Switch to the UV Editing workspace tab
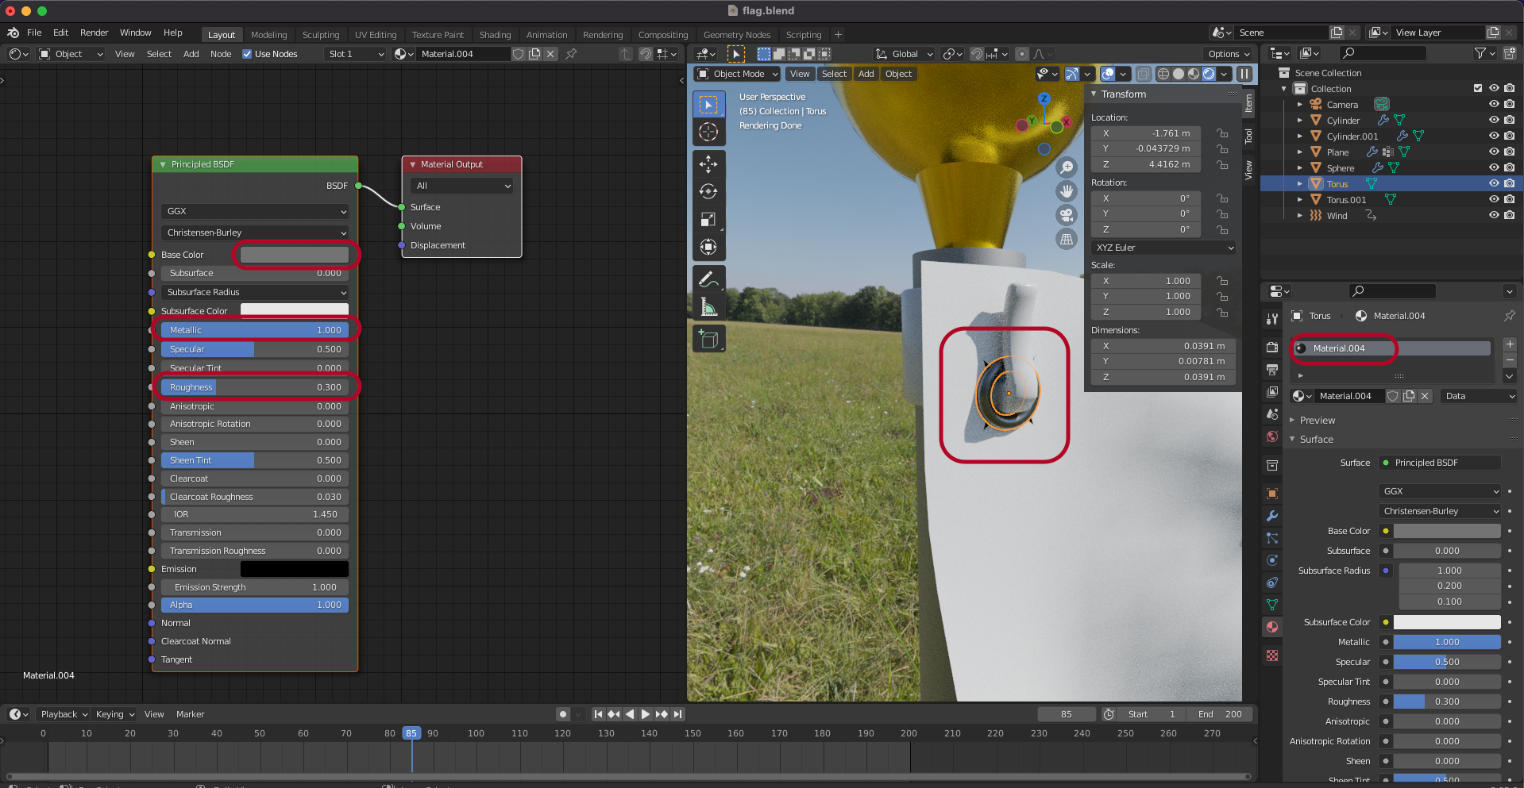This screenshot has height=788, width=1524. 375,35
